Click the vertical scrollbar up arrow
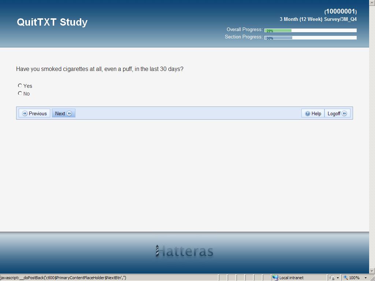Image resolution: width=375 pixels, height=281 pixels. (372, 3)
